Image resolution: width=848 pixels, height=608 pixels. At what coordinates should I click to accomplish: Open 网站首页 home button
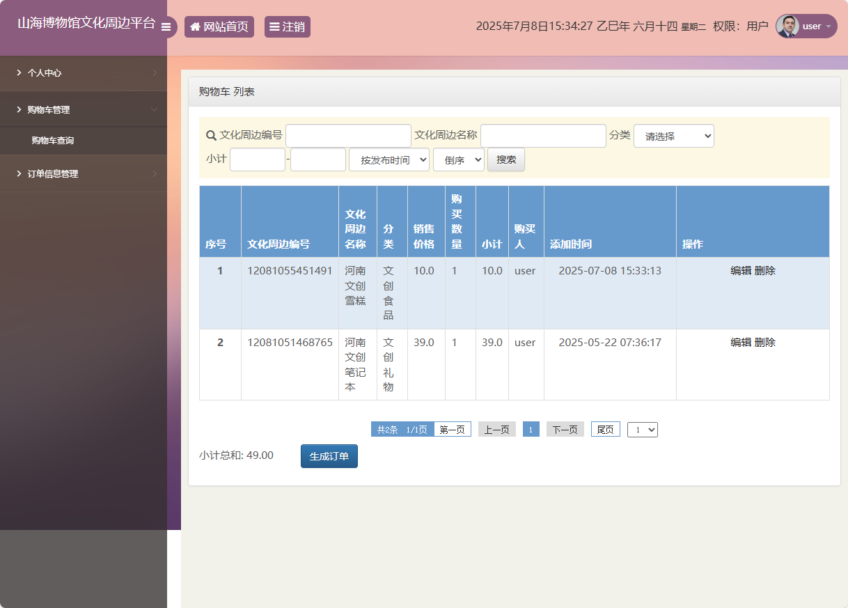219,27
